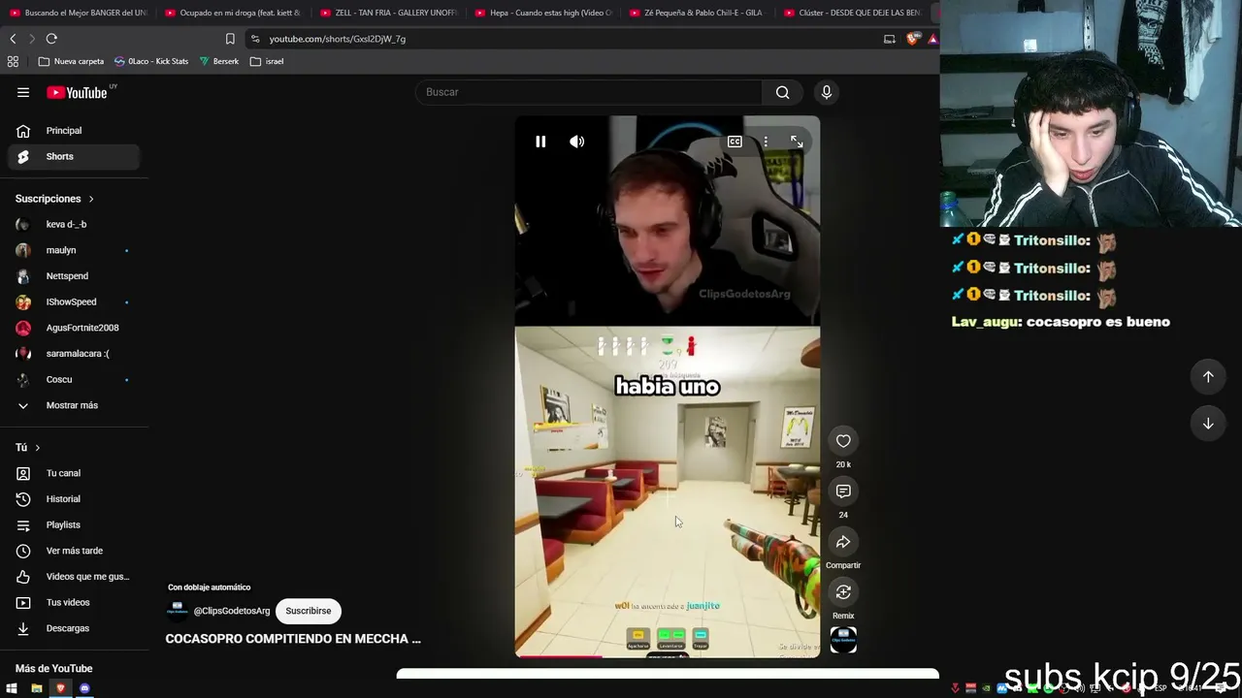Switch to the Hepa - Cuando estas high tab
Image resolution: width=1242 pixels, height=698 pixels.
click(543, 13)
